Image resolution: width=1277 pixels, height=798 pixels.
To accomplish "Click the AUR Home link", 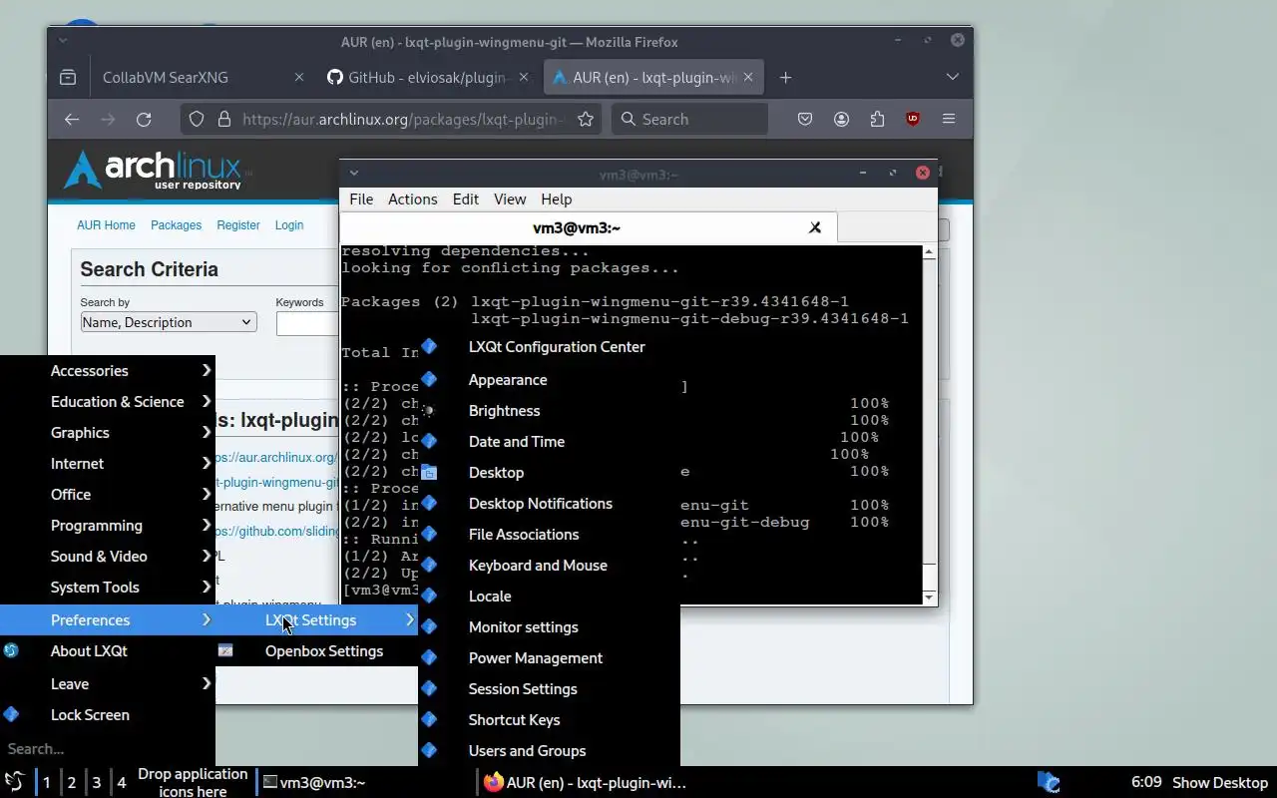I will pos(106,225).
